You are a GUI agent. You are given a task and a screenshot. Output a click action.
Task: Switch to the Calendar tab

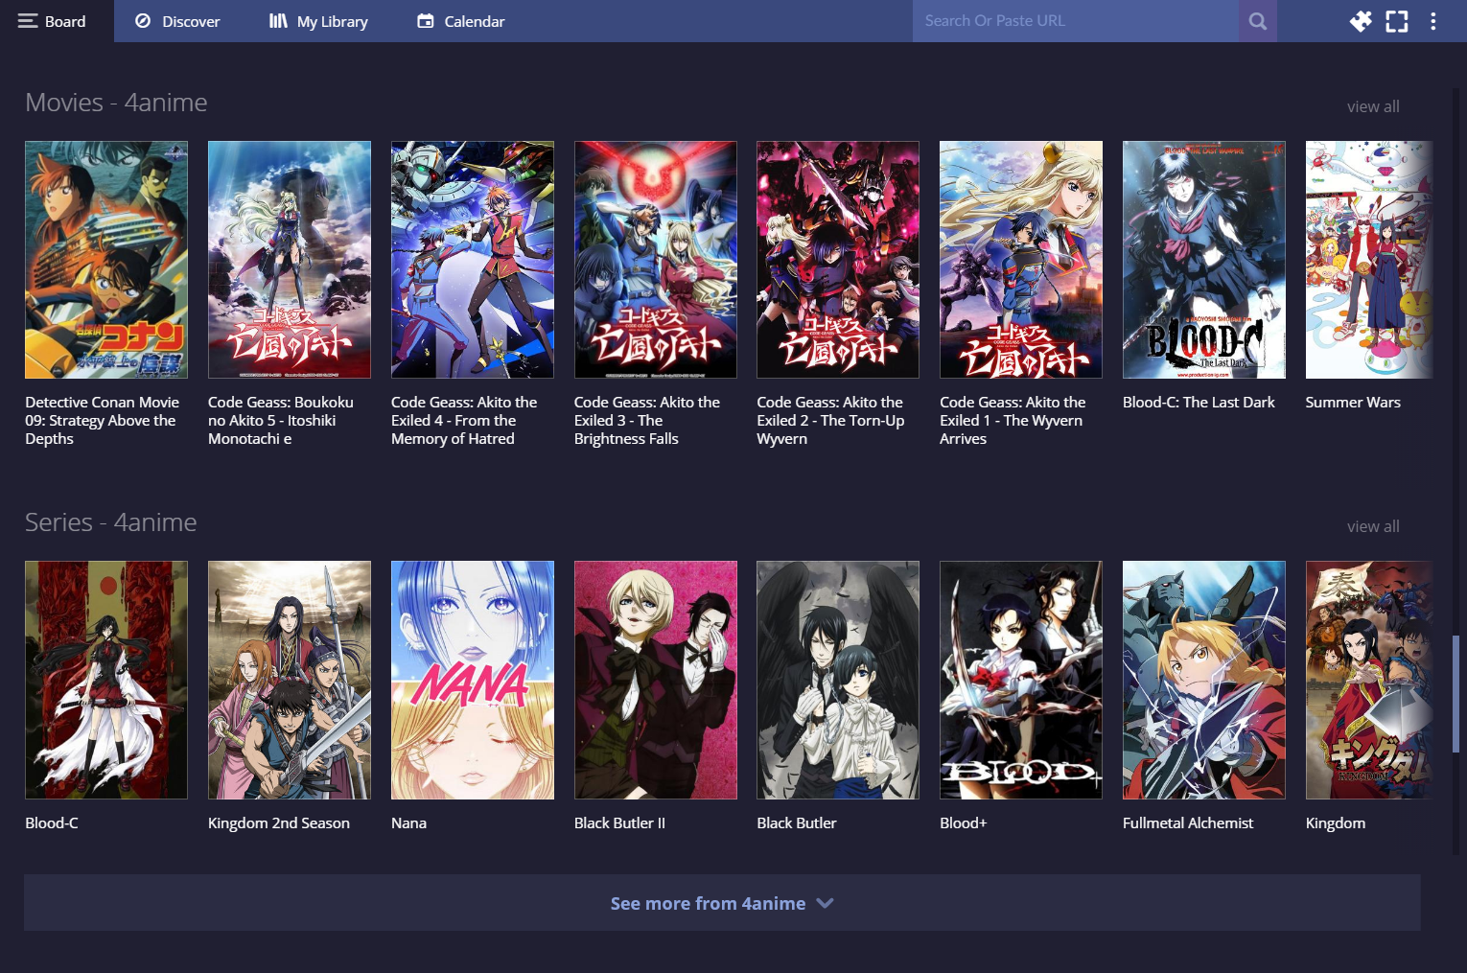[461, 21]
